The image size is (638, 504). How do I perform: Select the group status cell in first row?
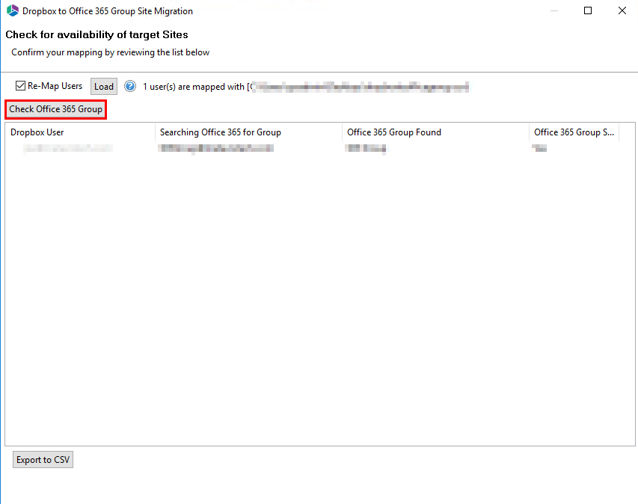pyautogui.click(x=540, y=147)
